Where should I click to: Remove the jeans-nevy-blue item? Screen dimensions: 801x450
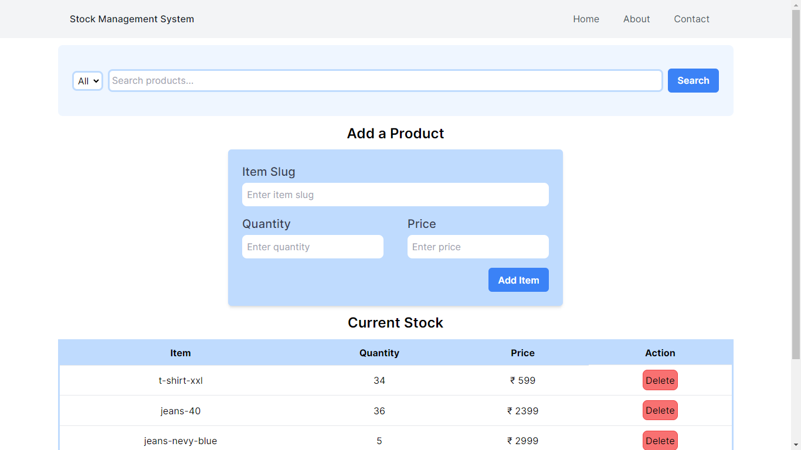[660, 441]
